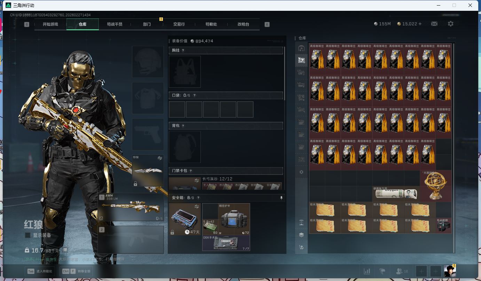
Task: Click the help icon next to 门禁卡包
Action: pos(191,171)
